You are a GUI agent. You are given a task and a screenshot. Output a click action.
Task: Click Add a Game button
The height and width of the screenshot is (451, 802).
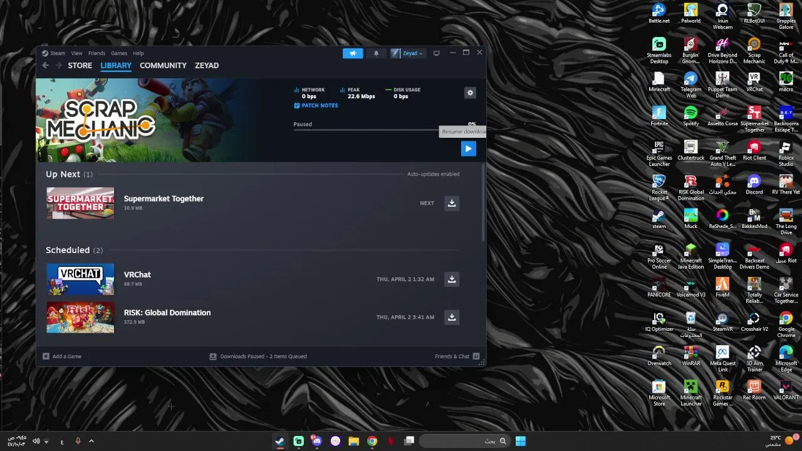coord(62,356)
